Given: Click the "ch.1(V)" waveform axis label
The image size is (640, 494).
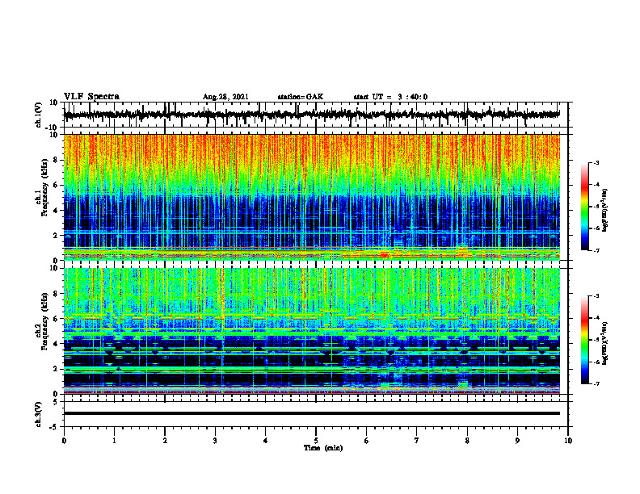Looking at the screenshot, I should click(x=39, y=115).
